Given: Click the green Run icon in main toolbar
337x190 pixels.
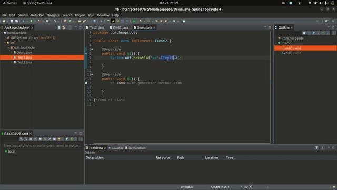Looking at the screenshot, I should (x=31, y=21).
